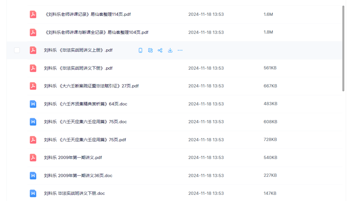Open file 刘科乐《毕法实战班讲义上册》.pdf
The width and height of the screenshot is (359, 201).
[78, 50]
